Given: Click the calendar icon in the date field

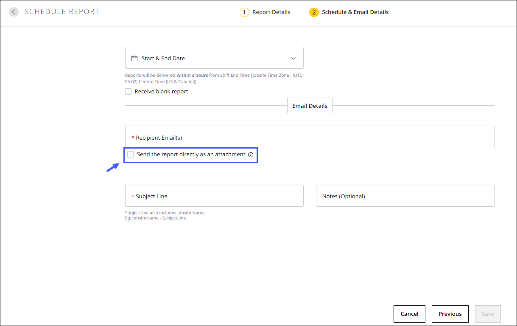Looking at the screenshot, I should [134, 58].
